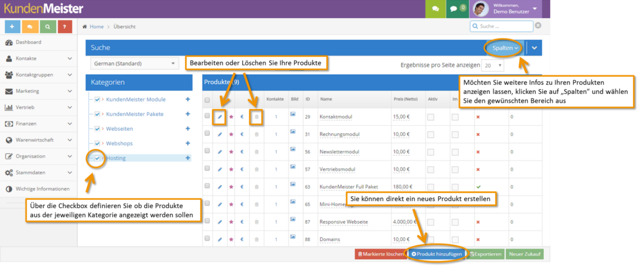Uncheck the Hosting category checkbox
Viewport: 638px width, 266px height.
pyautogui.click(x=97, y=158)
